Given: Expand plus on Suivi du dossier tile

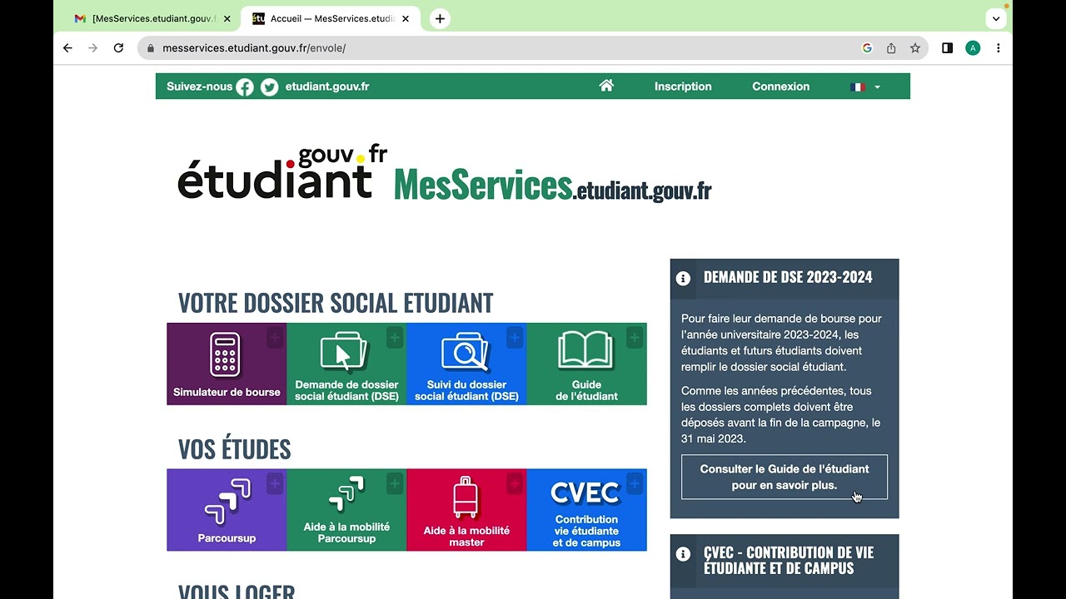Looking at the screenshot, I should click(515, 338).
